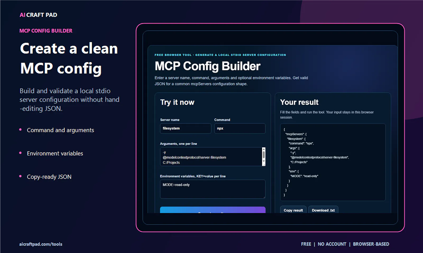The height and width of the screenshot is (253, 423).
Task: Click the MCP CONFIG BUILDER pink label
Action: [x=46, y=31]
